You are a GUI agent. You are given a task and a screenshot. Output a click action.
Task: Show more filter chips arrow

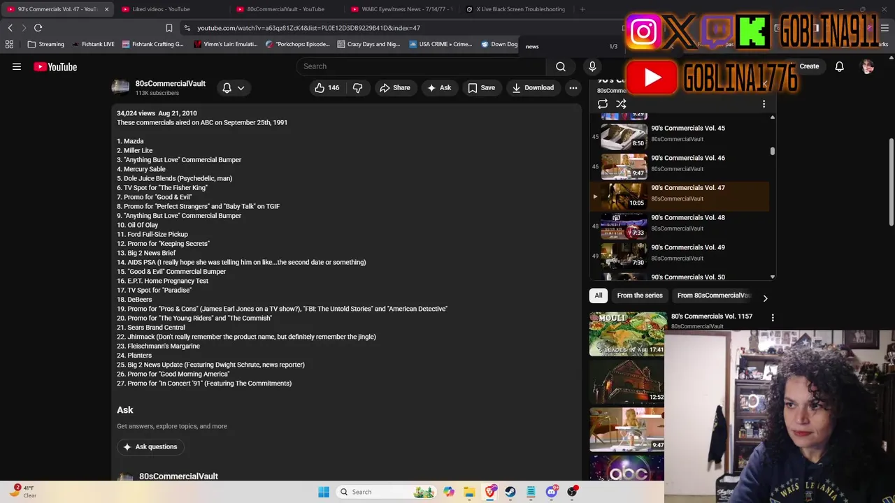point(765,298)
